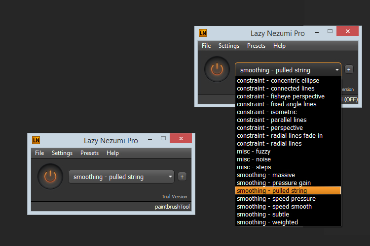Toggle the power button in the lower-left Lazy Nezumi window
The image size is (370, 246).
point(50,176)
